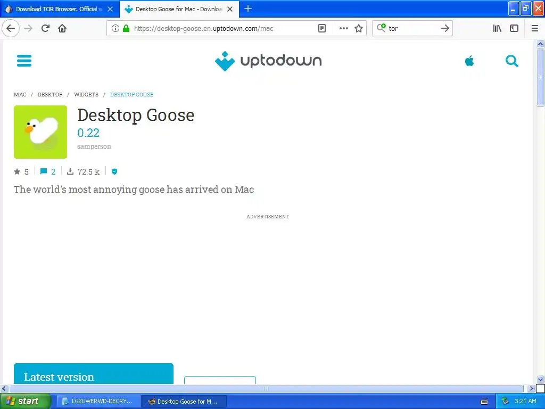The width and height of the screenshot is (545, 409).
Task: Click the Latest version panel header
Action: click(94, 374)
